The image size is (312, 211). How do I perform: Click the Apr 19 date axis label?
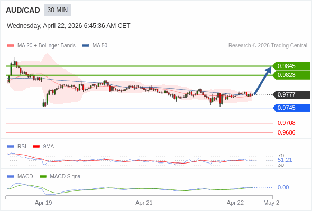(x=43, y=203)
